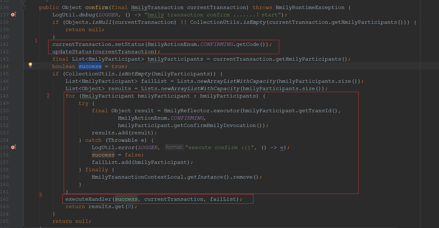Click 'newArrayListWithCapacity' on line 146
This screenshot has width=439, height=228.
236,81
